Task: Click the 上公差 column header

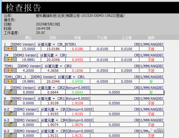Action: 126,38
